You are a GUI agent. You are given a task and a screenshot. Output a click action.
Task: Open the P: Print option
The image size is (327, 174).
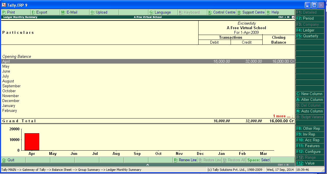pos(16,12)
